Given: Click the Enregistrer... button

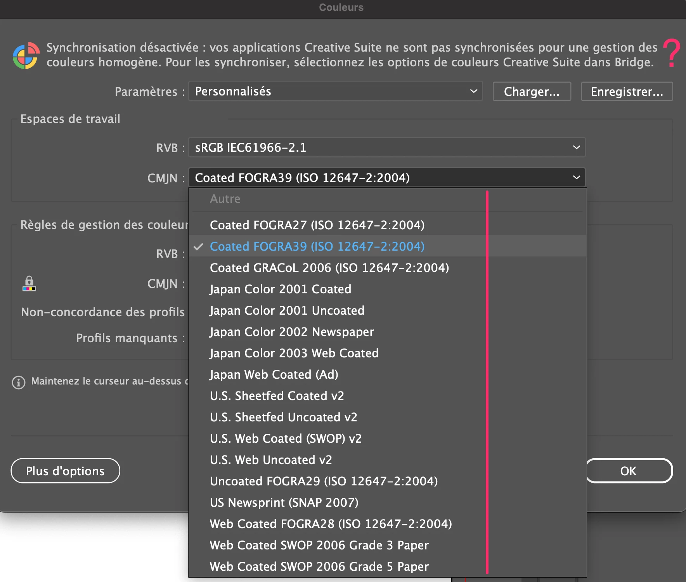Looking at the screenshot, I should (x=627, y=92).
